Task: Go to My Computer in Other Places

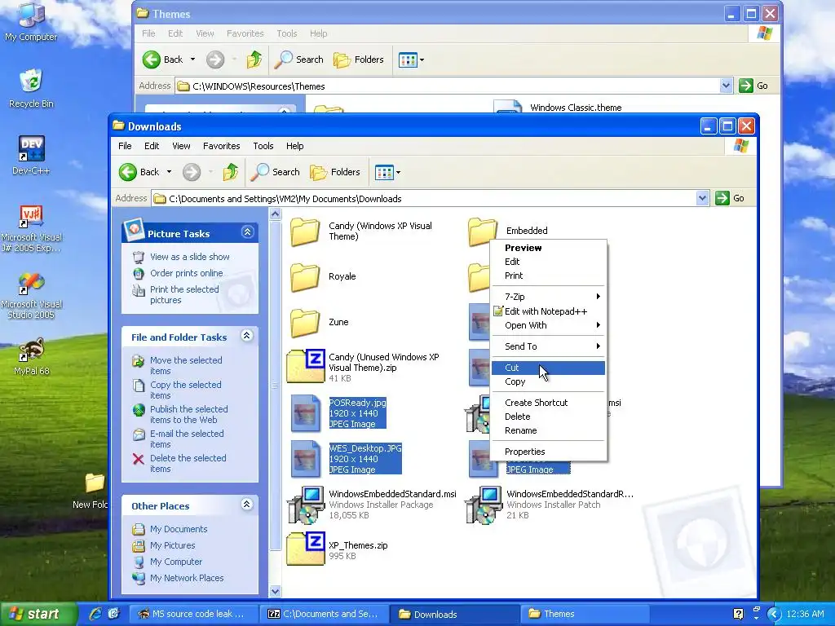Action: click(x=176, y=562)
